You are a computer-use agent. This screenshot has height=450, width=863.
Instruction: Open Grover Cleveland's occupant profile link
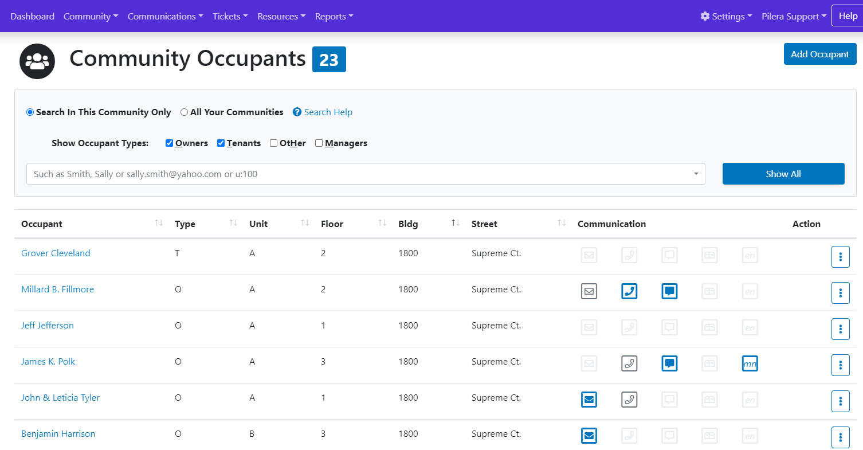(56, 253)
